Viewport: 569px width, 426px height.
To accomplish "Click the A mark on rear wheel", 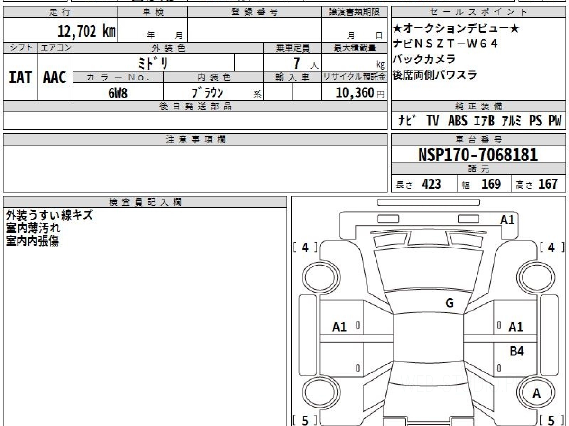I will point(537,393).
